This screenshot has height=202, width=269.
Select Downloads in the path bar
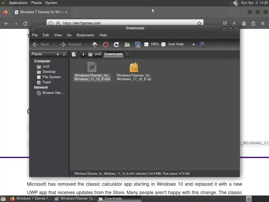click(x=113, y=54)
